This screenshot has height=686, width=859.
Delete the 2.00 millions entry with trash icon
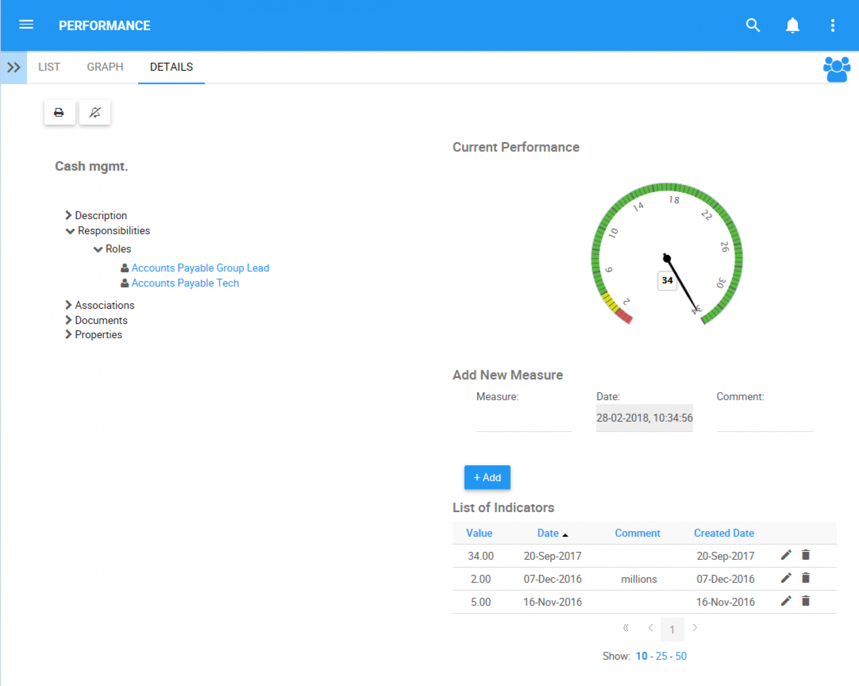(805, 578)
